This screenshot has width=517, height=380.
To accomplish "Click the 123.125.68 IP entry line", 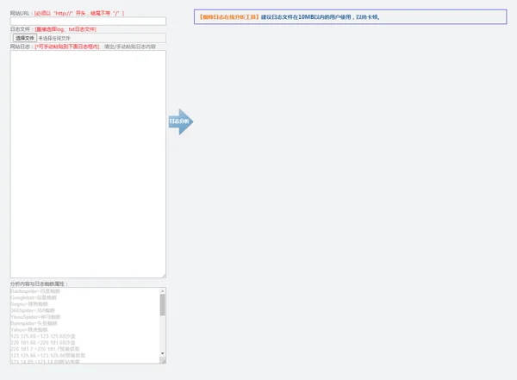I will 43,336.
